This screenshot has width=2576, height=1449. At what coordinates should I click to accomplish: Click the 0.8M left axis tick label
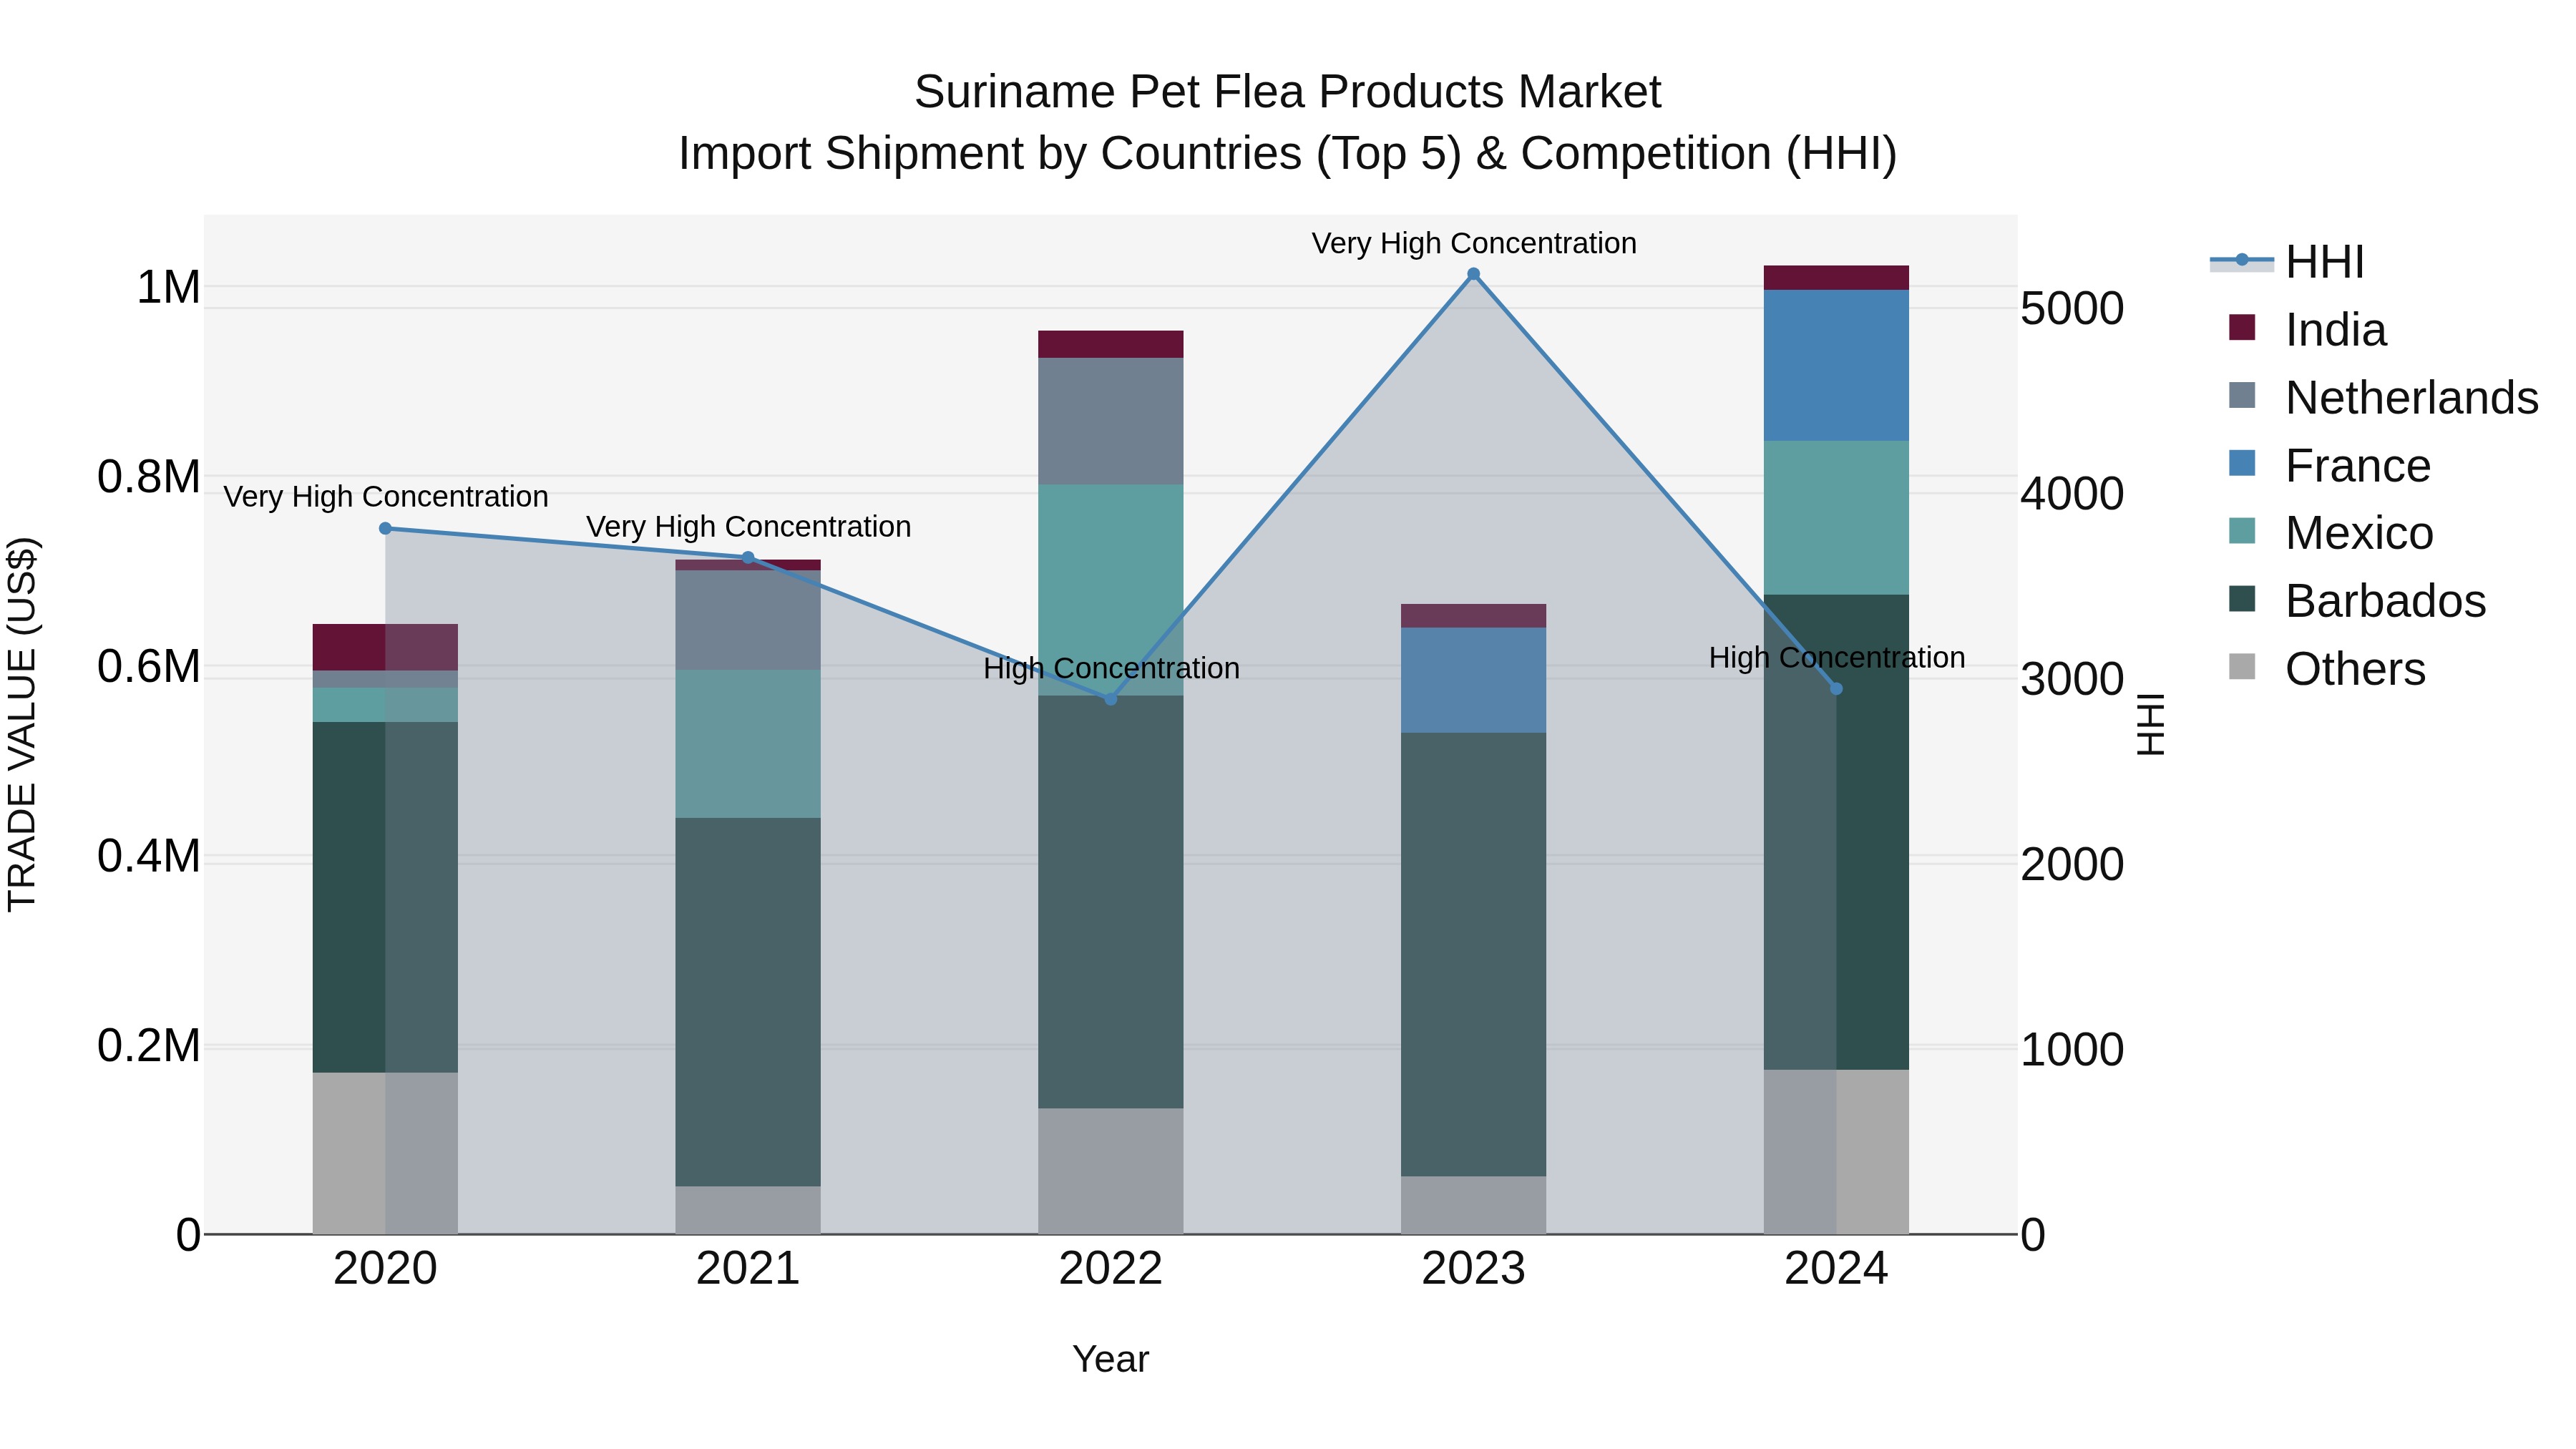tap(149, 477)
